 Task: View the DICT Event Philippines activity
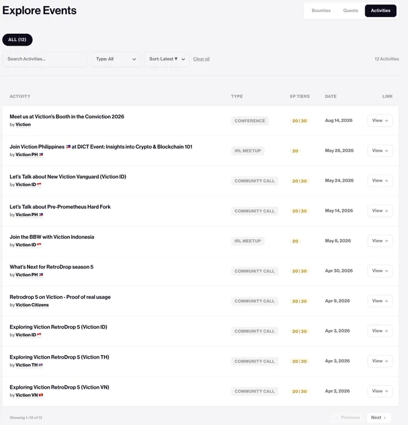point(380,151)
